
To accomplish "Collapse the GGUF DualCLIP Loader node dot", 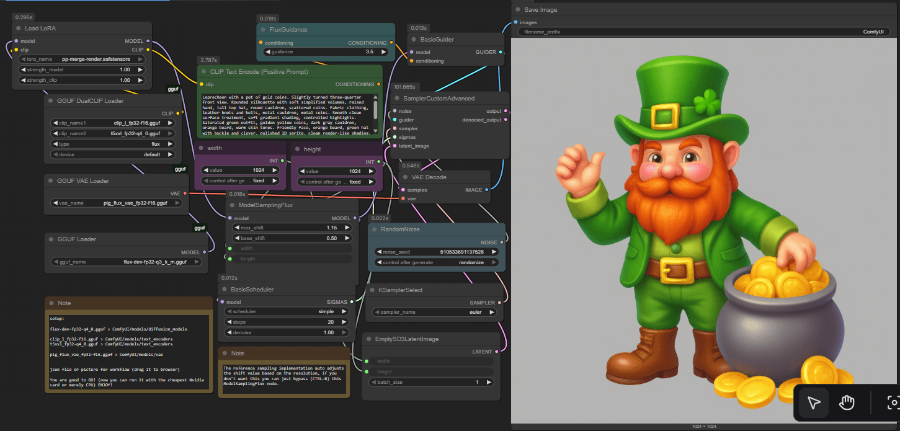I will (x=51, y=100).
